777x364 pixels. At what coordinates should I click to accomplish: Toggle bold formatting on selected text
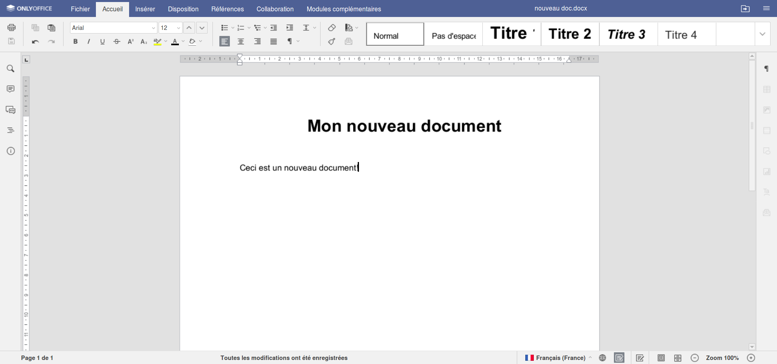tap(75, 42)
